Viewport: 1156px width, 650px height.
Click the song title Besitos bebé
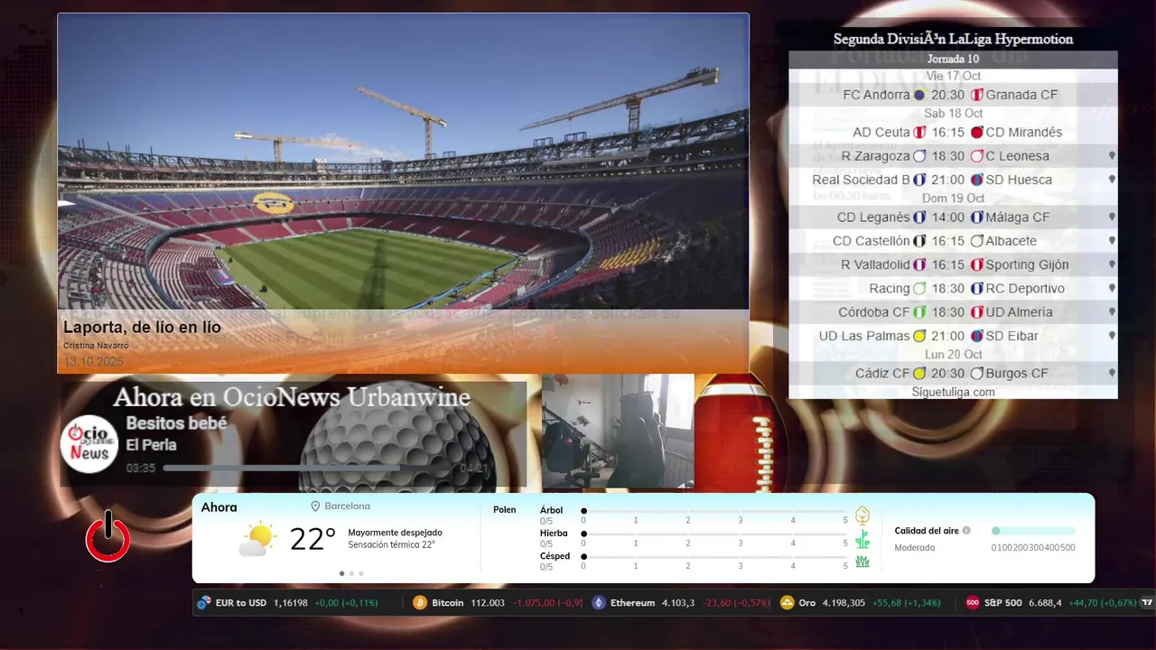click(176, 423)
